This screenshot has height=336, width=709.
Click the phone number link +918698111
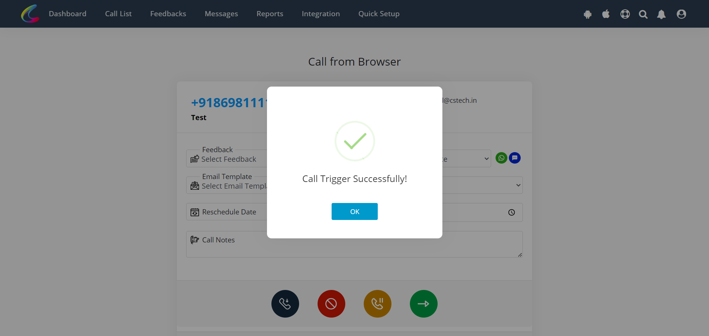tap(228, 103)
